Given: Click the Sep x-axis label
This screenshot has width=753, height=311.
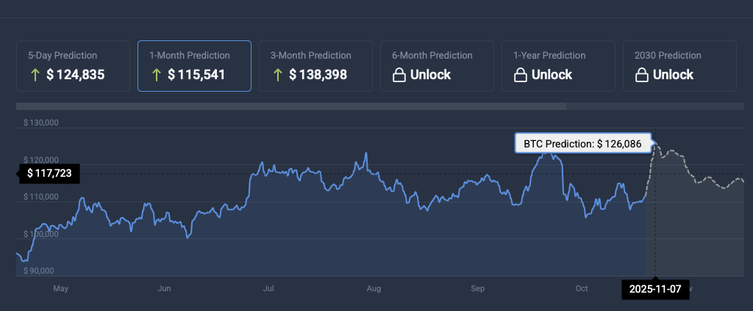Looking at the screenshot, I should 477,288.
